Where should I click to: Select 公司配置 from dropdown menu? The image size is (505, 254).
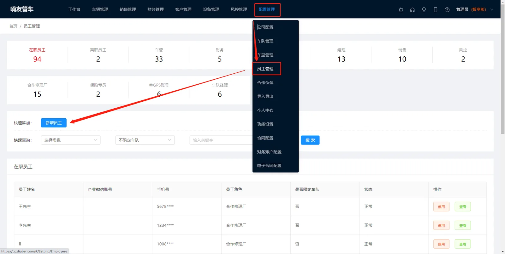tap(276, 27)
